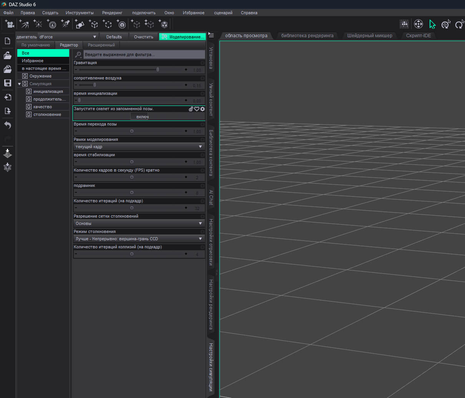Open vertical 'Настройки рендеринга' side tab
This screenshot has width=465, height=398.
(211, 304)
